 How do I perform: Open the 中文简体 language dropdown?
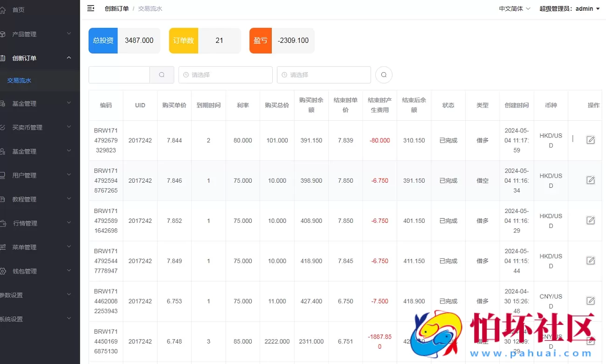(514, 8)
